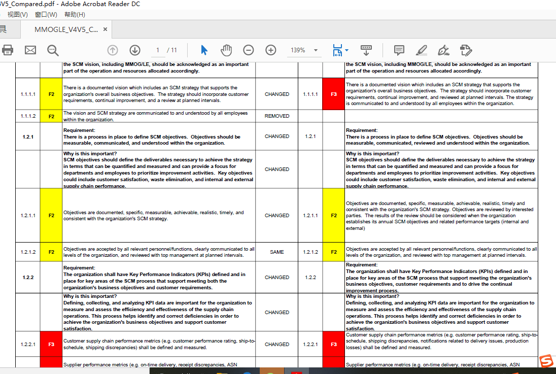Select the Highlight text pen tool

pyautogui.click(x=421, y=50)
